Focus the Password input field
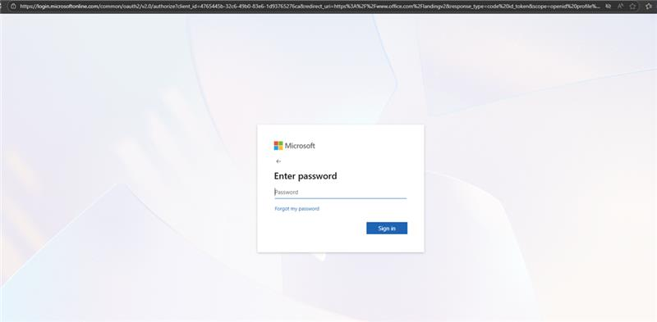This screenshot has height=322, width=657. click(340, 193)
